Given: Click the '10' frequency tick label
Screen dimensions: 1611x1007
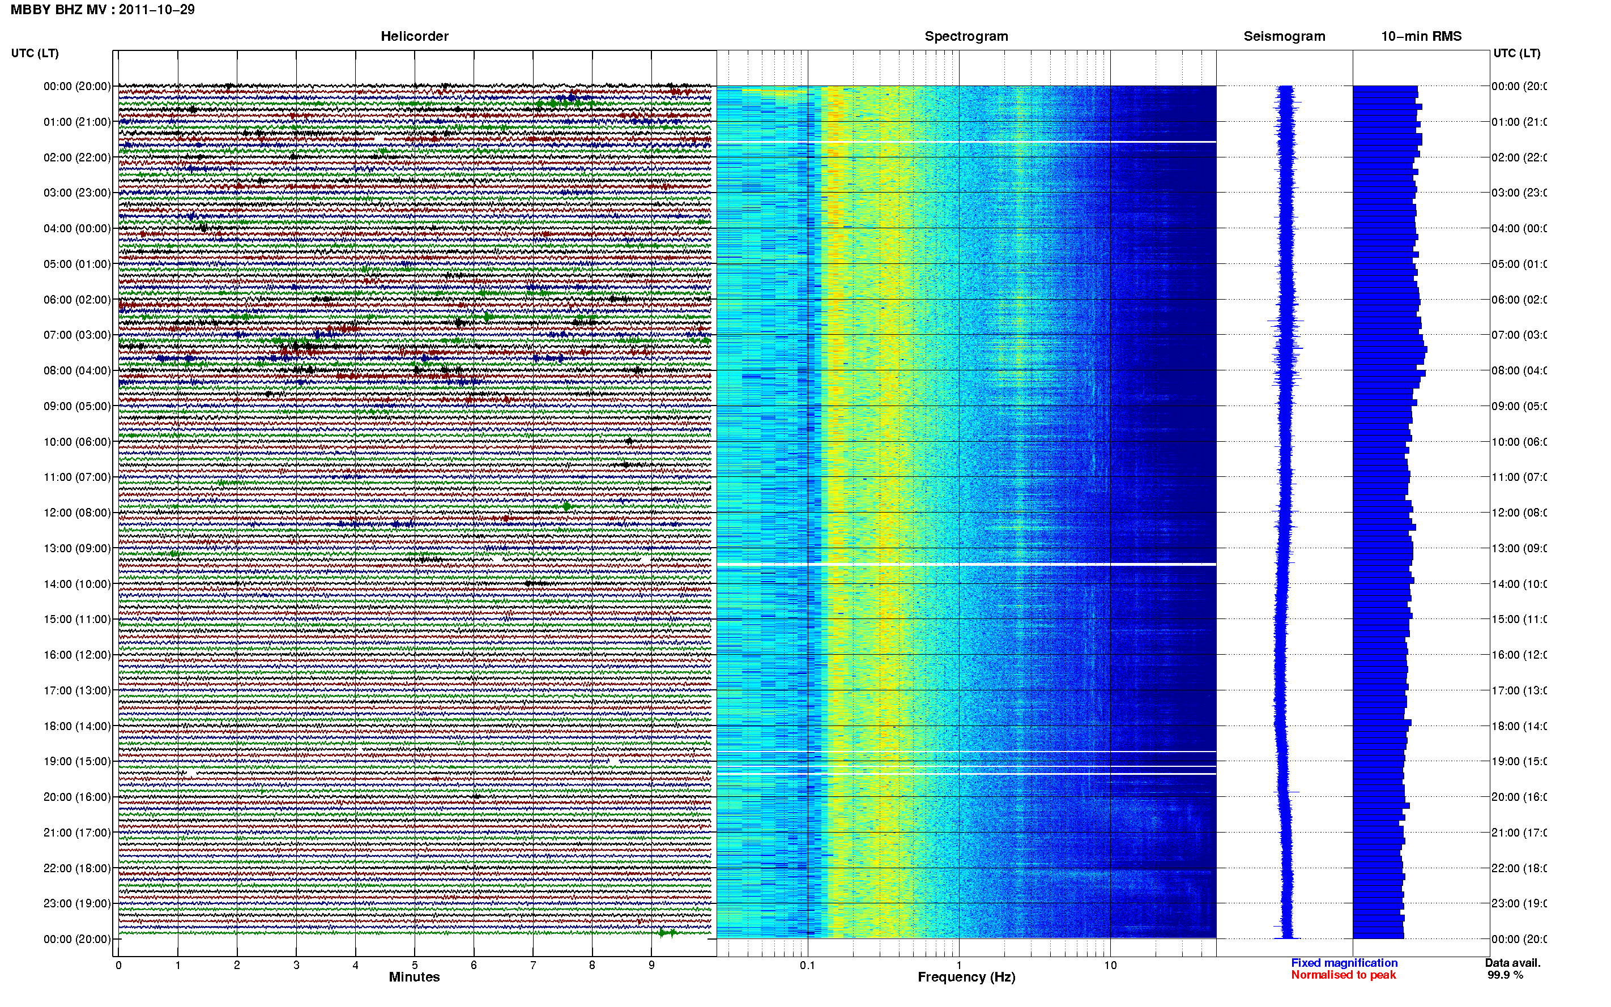Looking at the screenshot, I should (x=1110, y=965).
